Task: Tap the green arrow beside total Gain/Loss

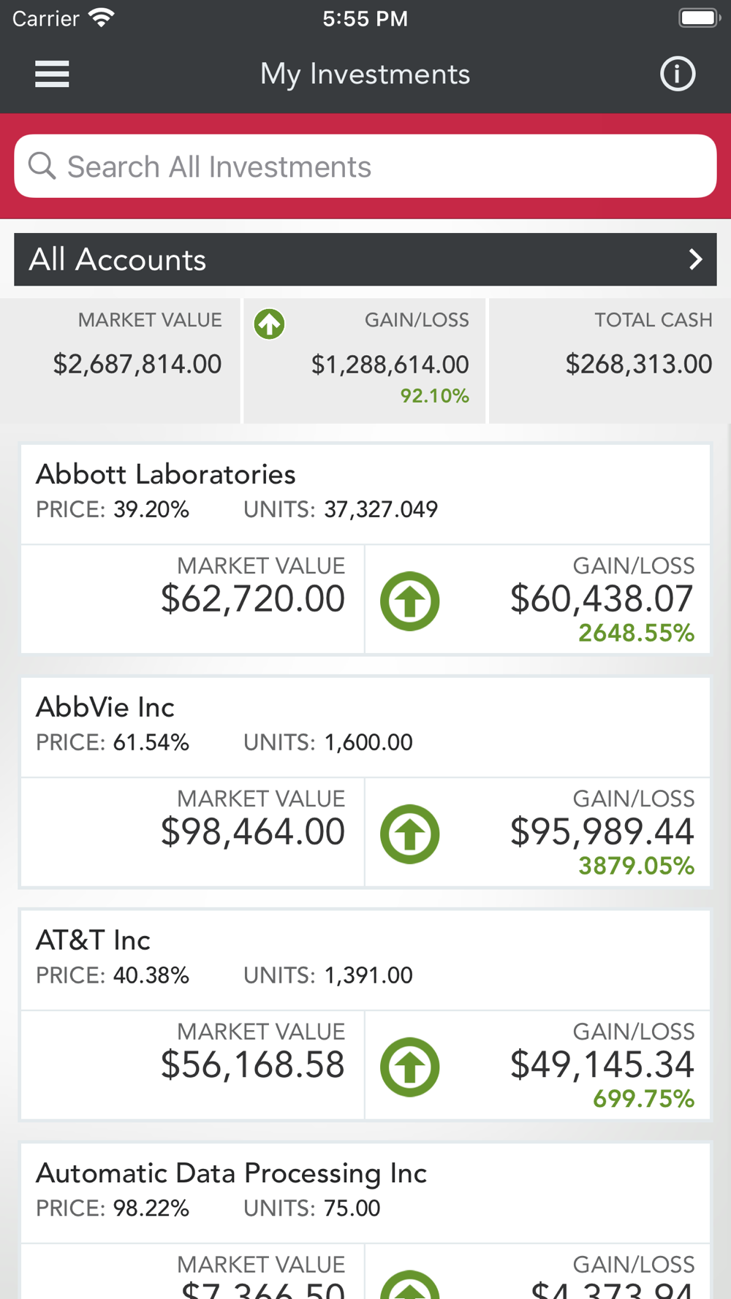Action: [x=269, y=324]
